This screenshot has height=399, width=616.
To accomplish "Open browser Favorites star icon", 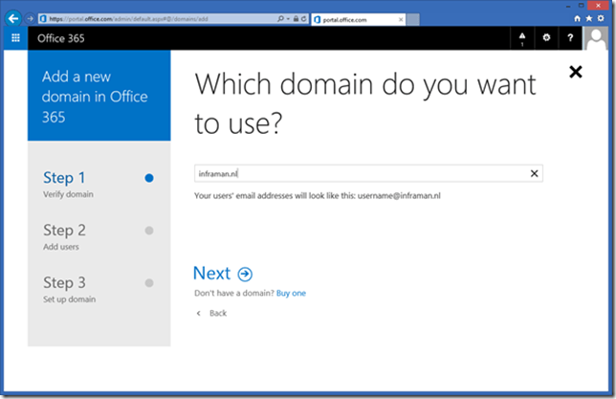I will click(x=588, y=18).
